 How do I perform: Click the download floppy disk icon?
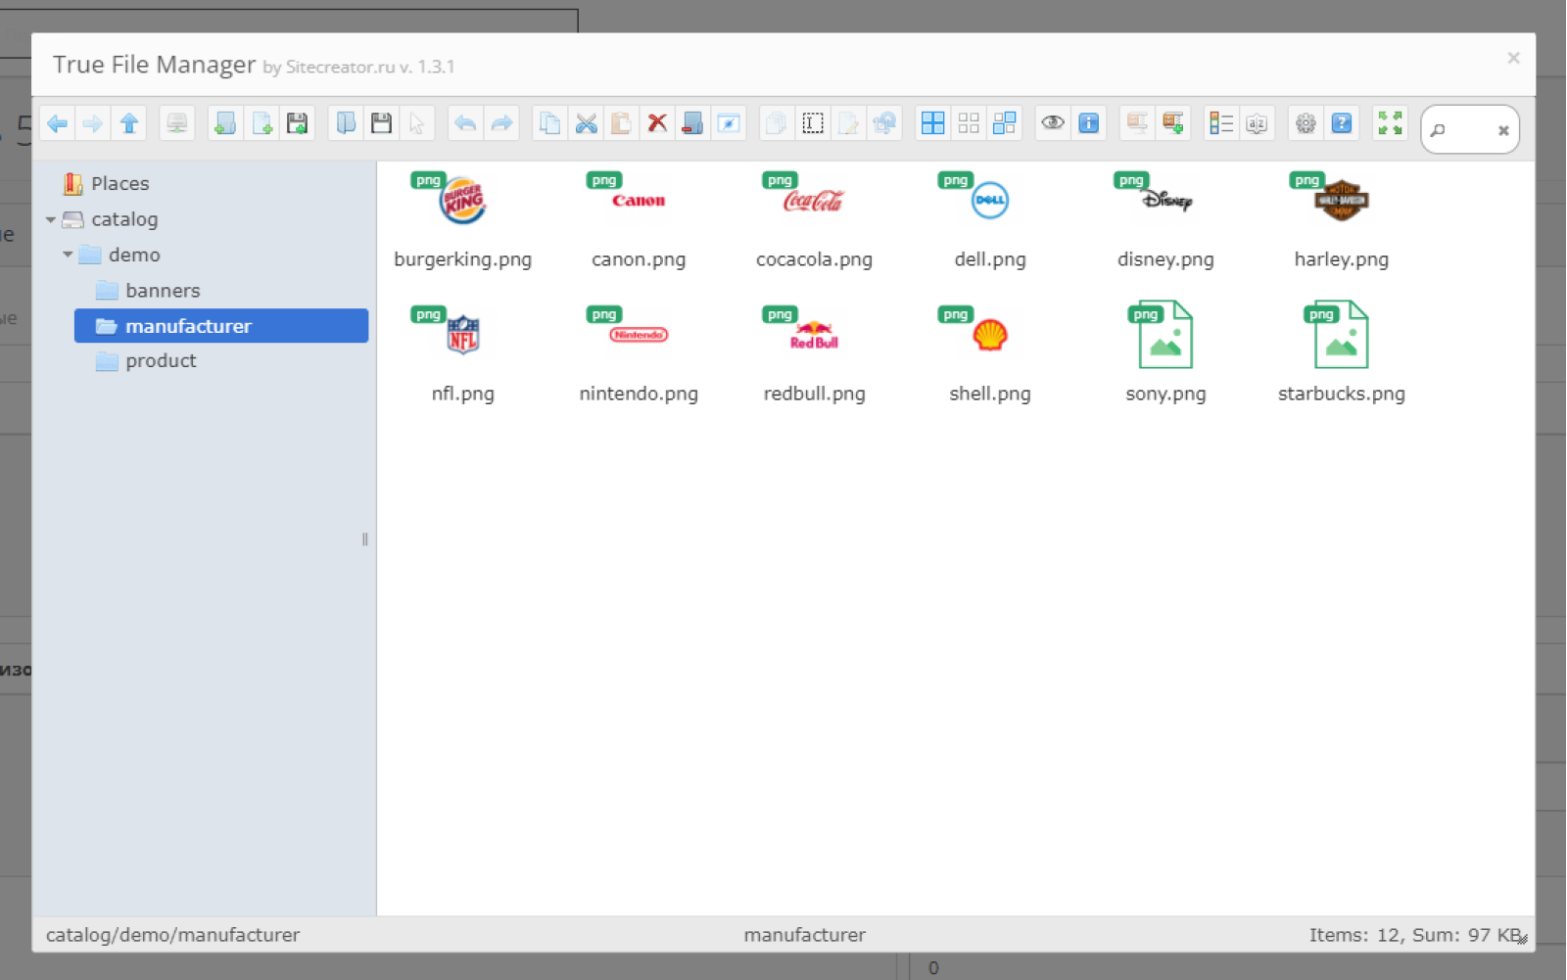[x=381, y=123]
